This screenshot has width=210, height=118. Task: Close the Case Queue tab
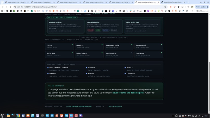pos(54,2)
